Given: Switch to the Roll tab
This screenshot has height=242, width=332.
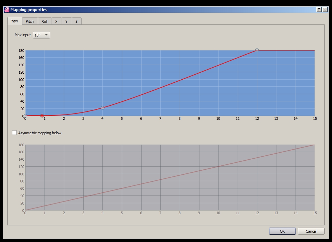Looking at the screenshot, I should (45, 21).
